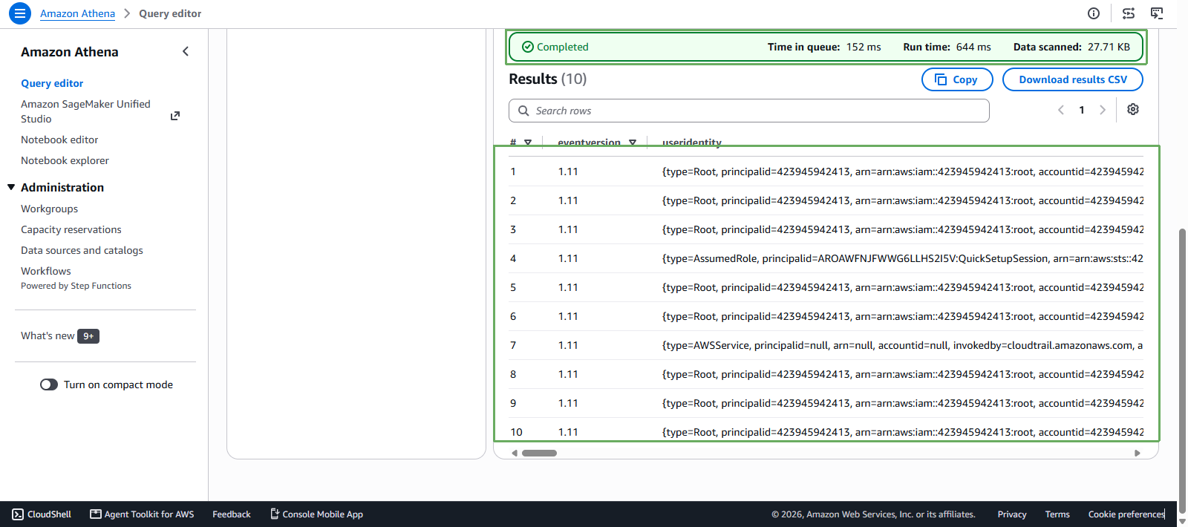
Task: Click the info circle icon in header
Action: click(1094, 13)
